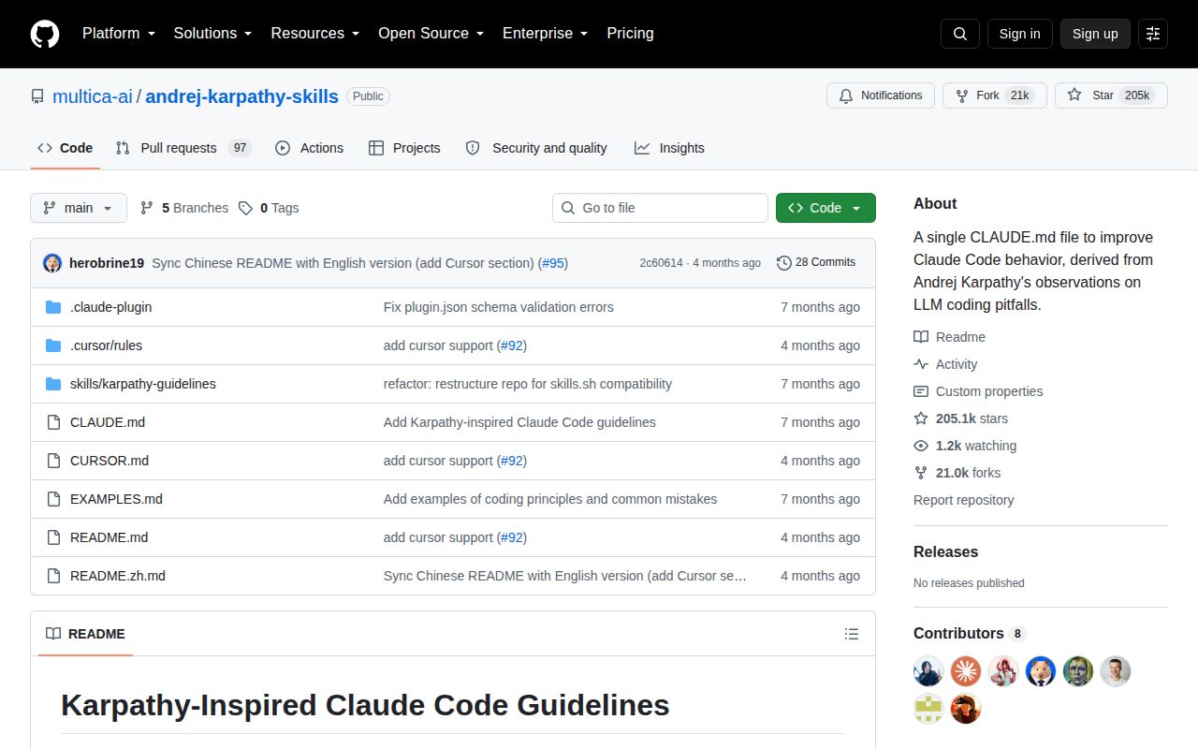The image size is (1198, 749).
Task: Fork the repository using the Fork button
Action: point(995,95)
